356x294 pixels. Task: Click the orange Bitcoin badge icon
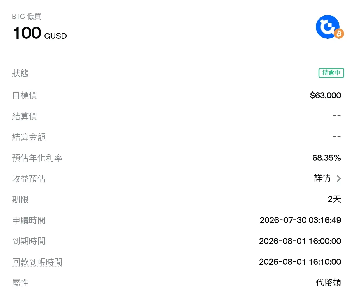pyautogui.click(x=339, y=34)
